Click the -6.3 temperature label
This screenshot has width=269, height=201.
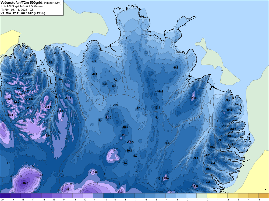click(x=236, y=104)
